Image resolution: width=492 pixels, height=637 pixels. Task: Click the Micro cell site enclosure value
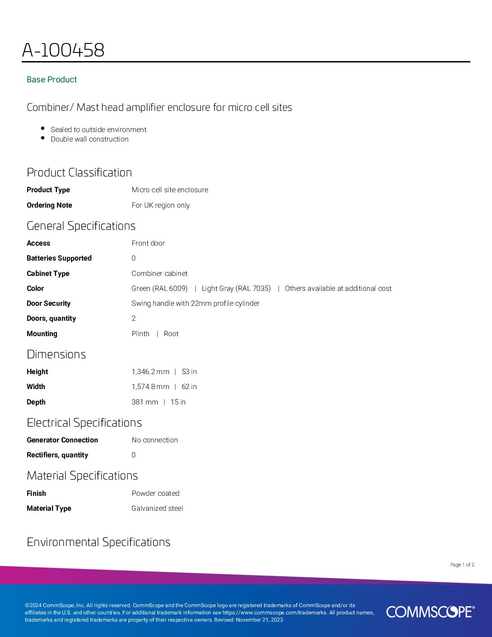coord(170,190)
